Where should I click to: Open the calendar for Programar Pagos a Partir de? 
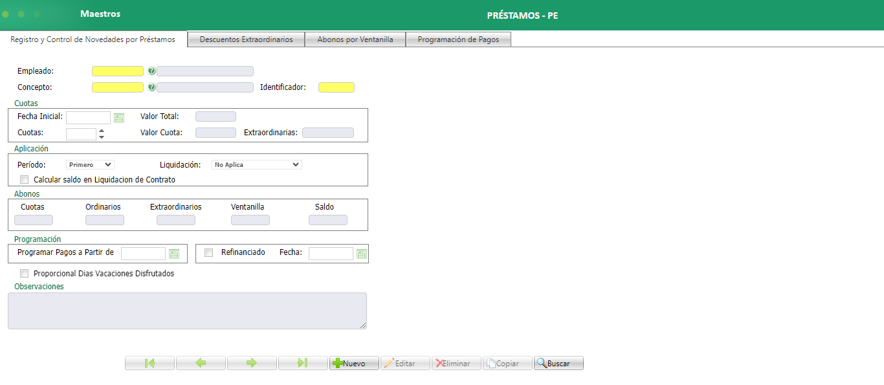(x=173, y=253)
